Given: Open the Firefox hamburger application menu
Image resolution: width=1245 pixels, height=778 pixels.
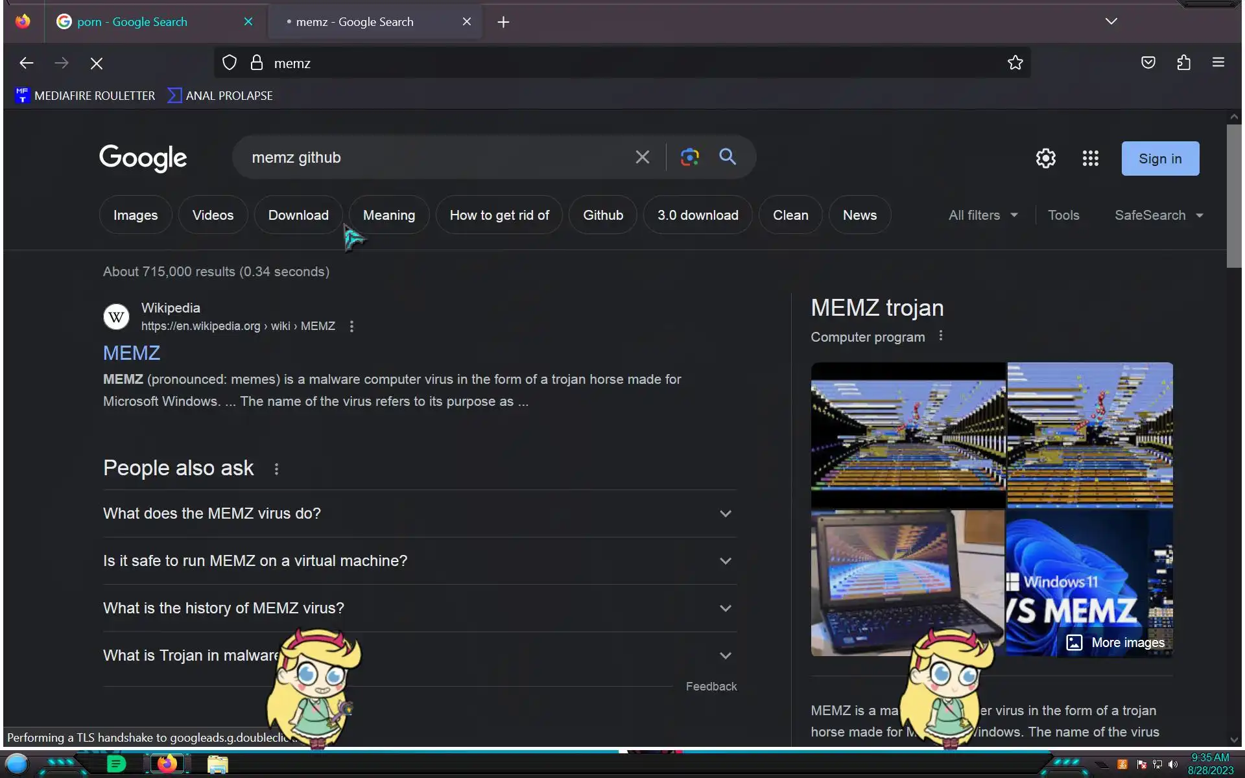Looking at the screenshot, I should pyautogui.click(x=1218, y=63).
